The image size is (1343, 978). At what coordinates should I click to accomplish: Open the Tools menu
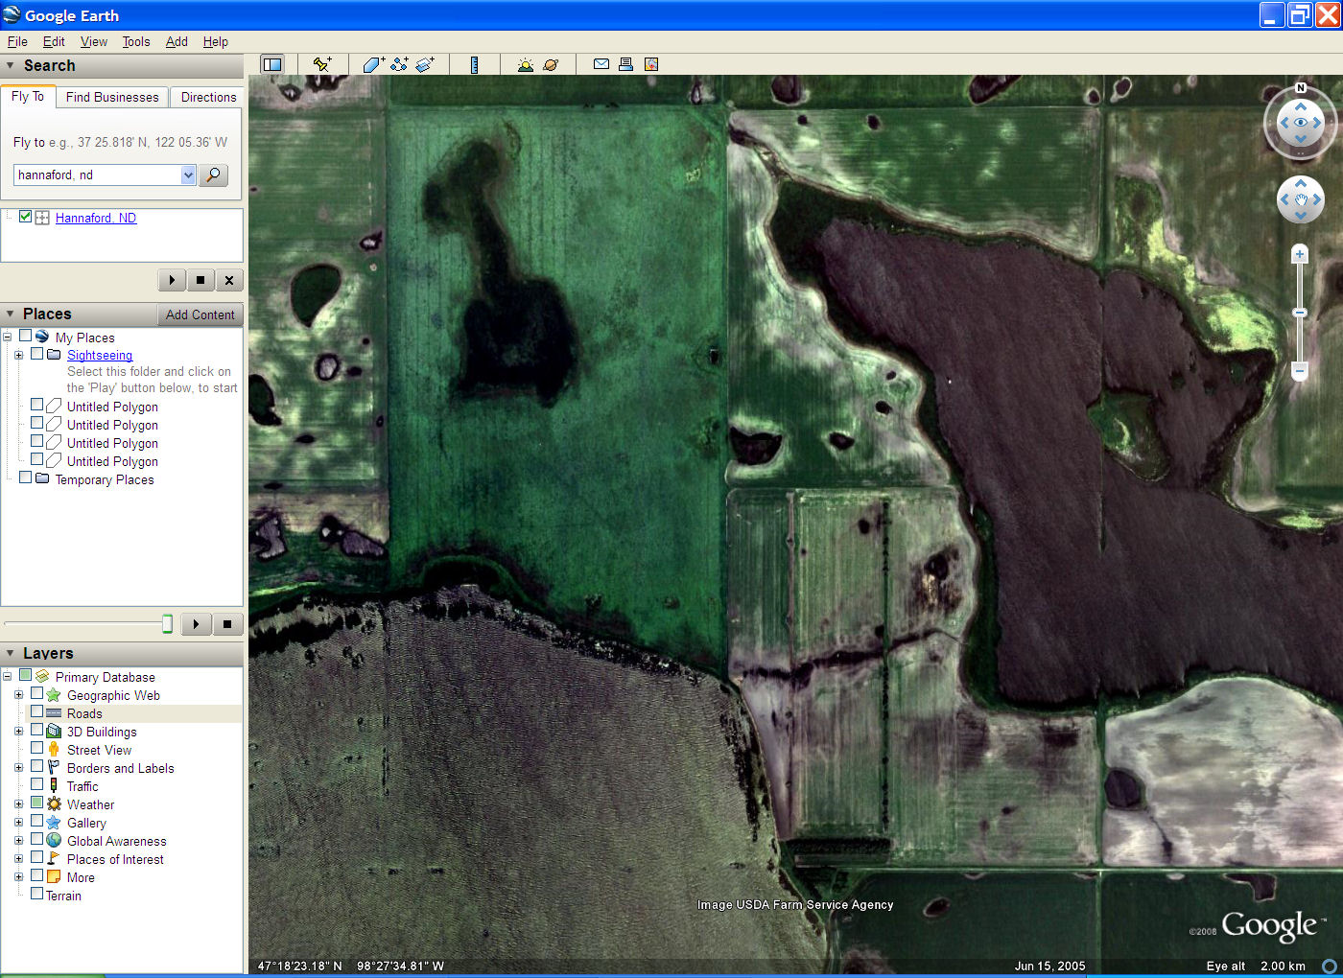pyautogui.click(x=136, y=41)
